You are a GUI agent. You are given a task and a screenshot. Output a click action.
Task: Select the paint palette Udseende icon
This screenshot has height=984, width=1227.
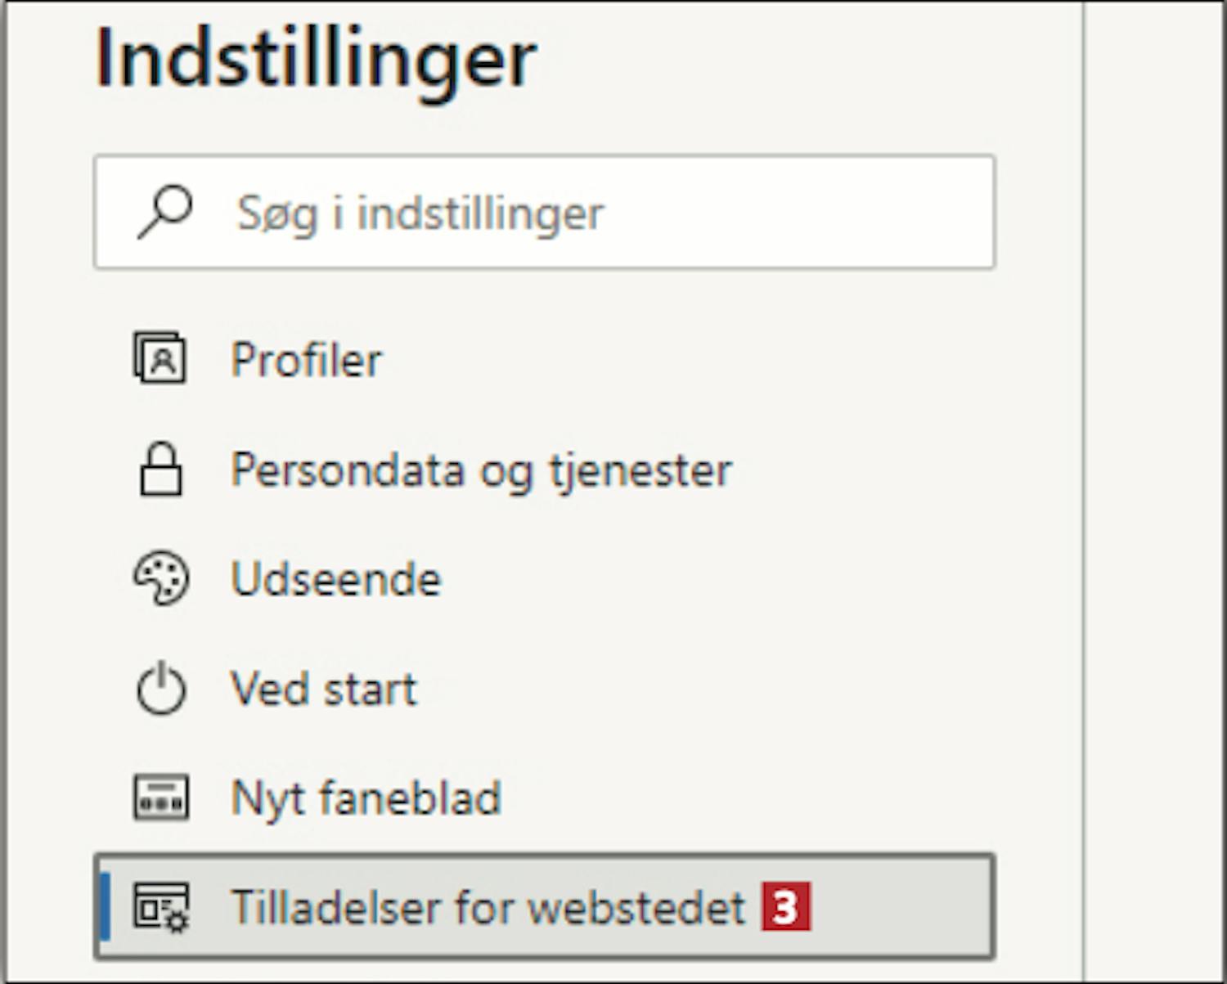pyautogui.click(x=161, y=578)
